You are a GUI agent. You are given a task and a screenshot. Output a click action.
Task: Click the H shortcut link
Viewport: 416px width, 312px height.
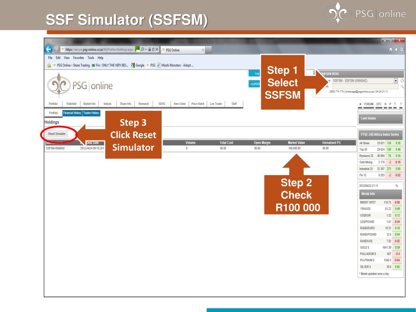coord(386,104)
